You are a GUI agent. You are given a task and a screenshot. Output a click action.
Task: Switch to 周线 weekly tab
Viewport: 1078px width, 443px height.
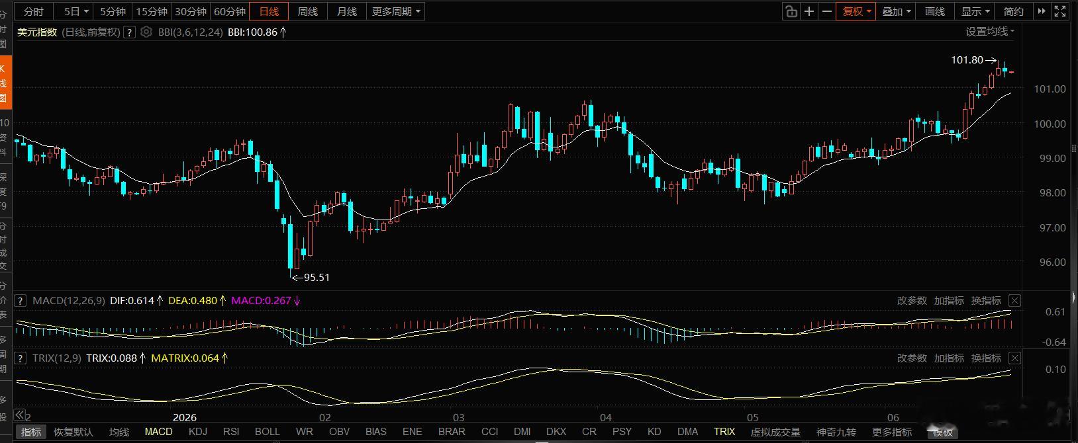(308, 11)
